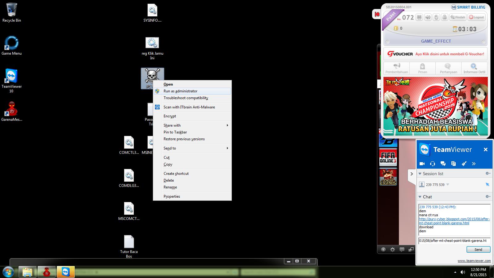Select the COMCTL3 desktop file icon

point(129,145)
